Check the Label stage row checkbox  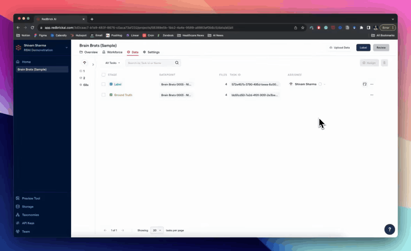[x=103, y=84]
